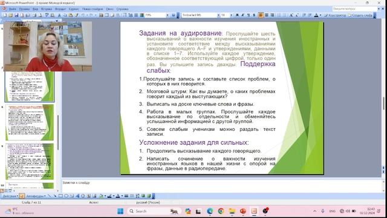Click status bar language 'русский (Россия)'
Viewport: 387px width, 218px height.
coord(148,202)
